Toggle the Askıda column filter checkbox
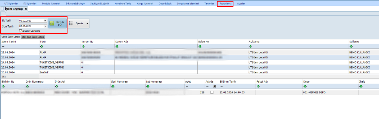Screen dimensions: 379x119 point(214,86)
